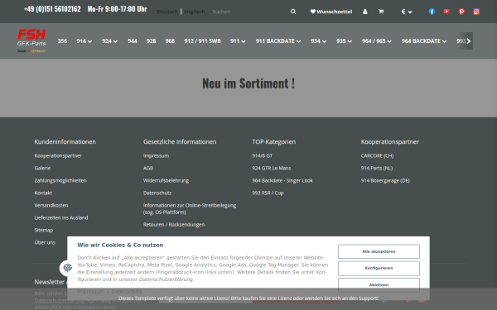Open the Über uns link
Screen dimensions: 497x310
point(45,242)
